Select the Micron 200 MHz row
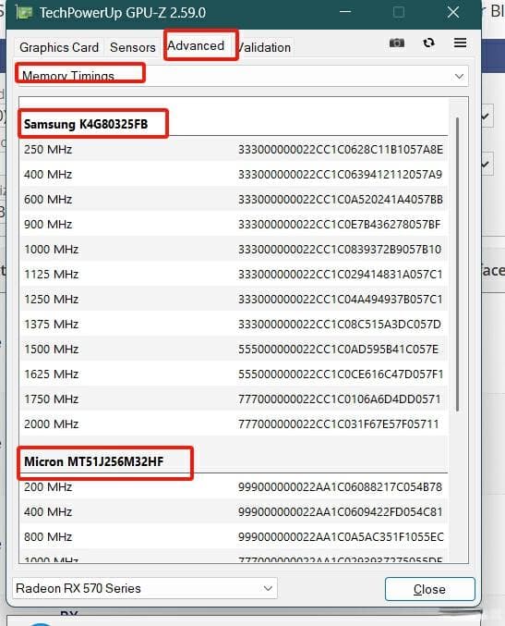This screenshot has width=505, height=626. pyautogui.click(x=234, y=487)
